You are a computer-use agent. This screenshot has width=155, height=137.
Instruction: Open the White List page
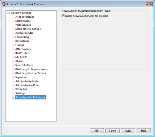pyautogui.click(x=21, y=89)
